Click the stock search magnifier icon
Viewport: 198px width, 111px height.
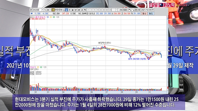click(x=45, y=10)
